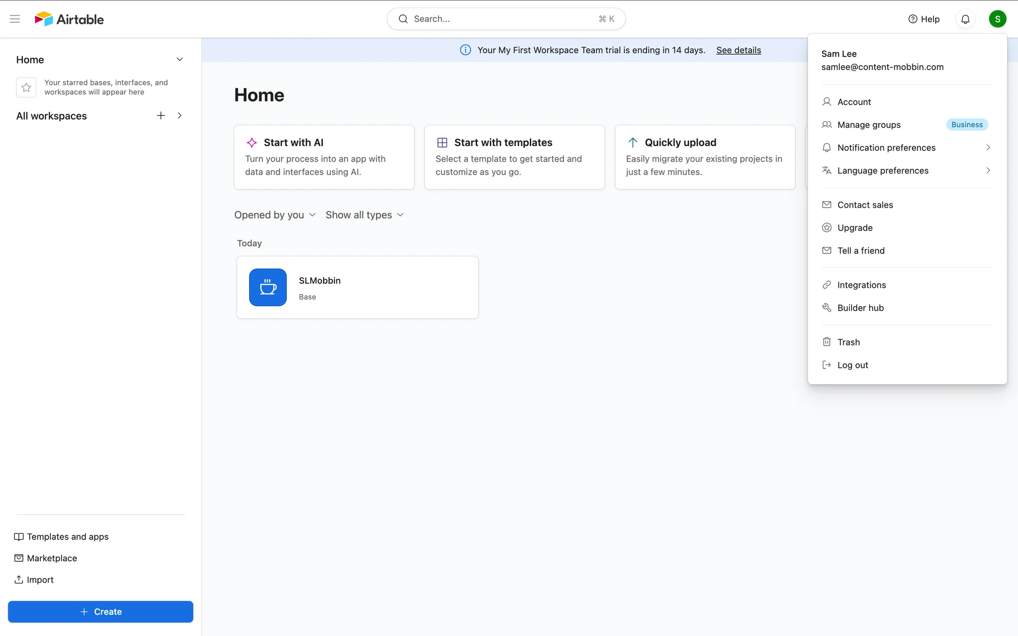Click the green S profile avatar
The width and height of the screenshot is (1018, 636).
997,19
